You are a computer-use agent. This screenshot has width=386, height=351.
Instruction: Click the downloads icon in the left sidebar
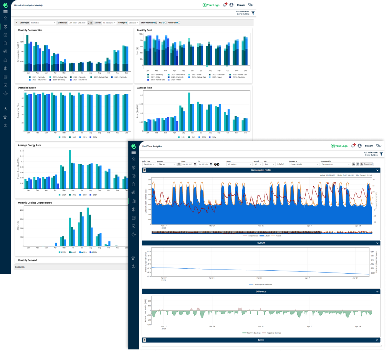click(x=5, y=108)
